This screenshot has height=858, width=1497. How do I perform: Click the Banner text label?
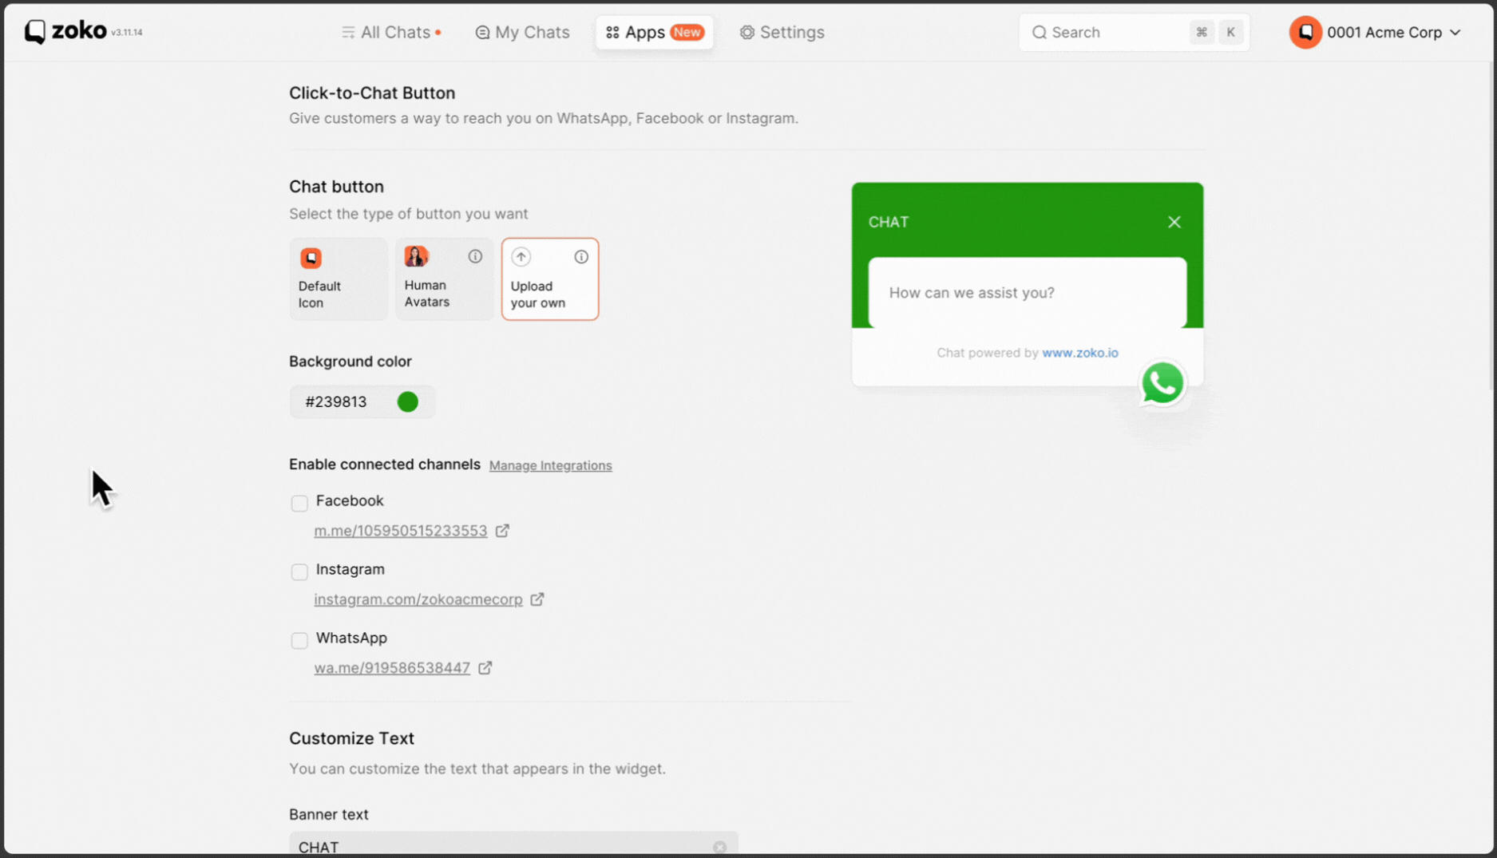(x=328, y=814)
